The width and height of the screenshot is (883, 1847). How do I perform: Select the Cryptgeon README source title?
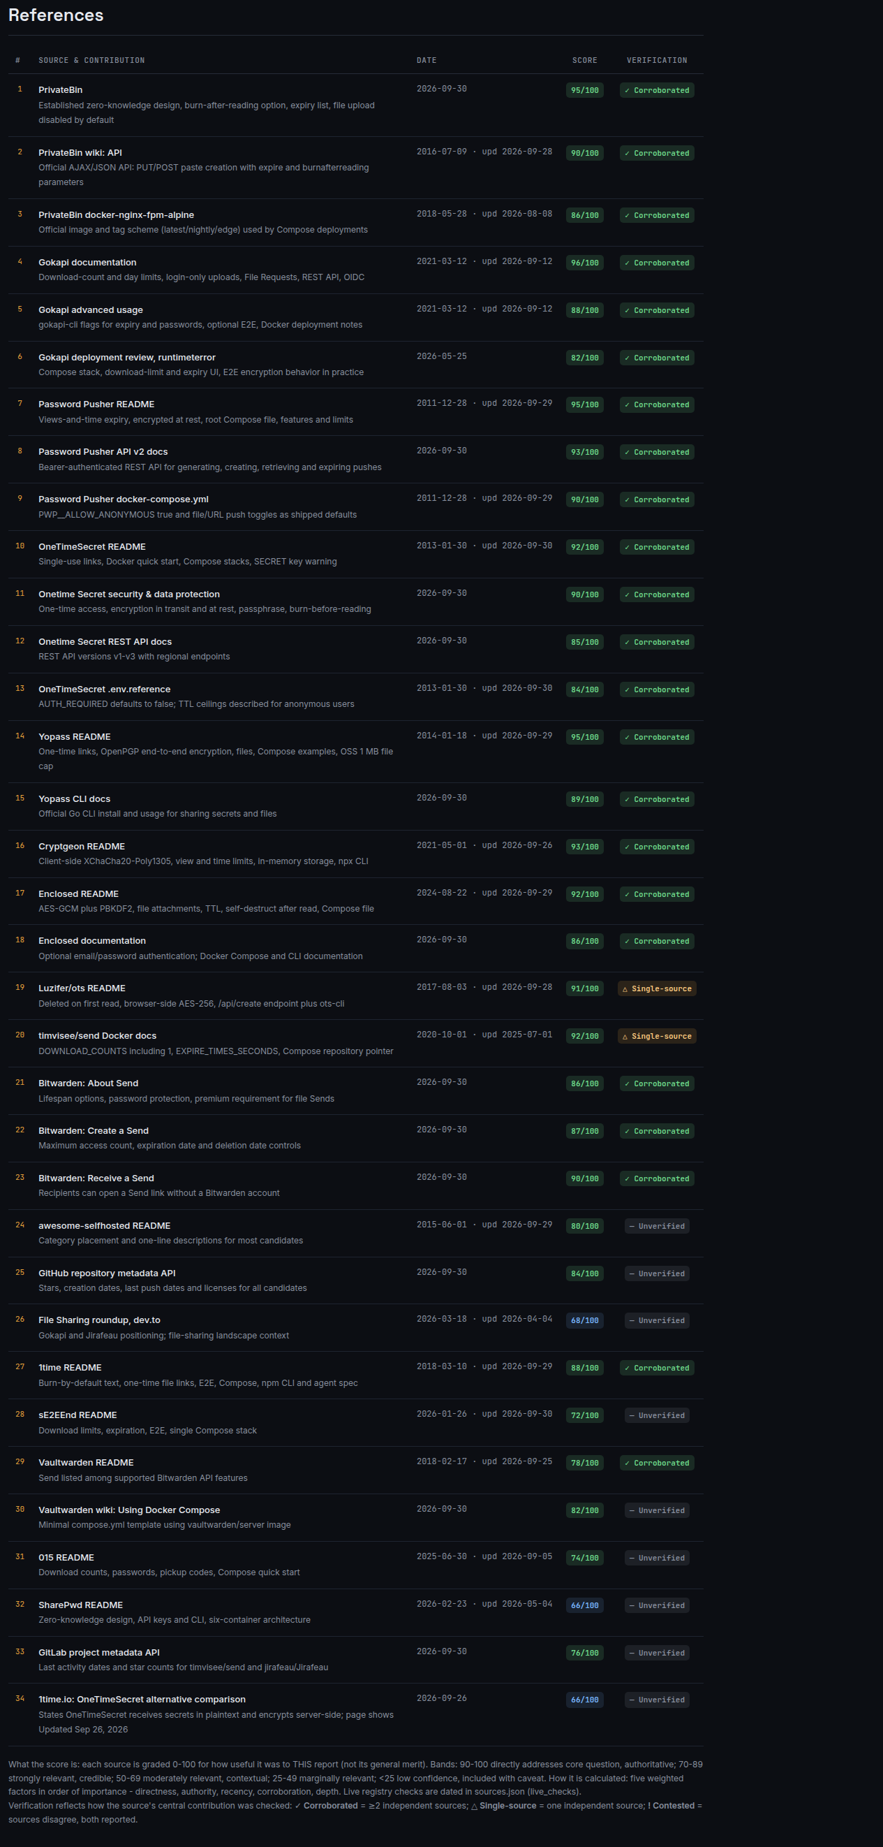click(82, 846)
